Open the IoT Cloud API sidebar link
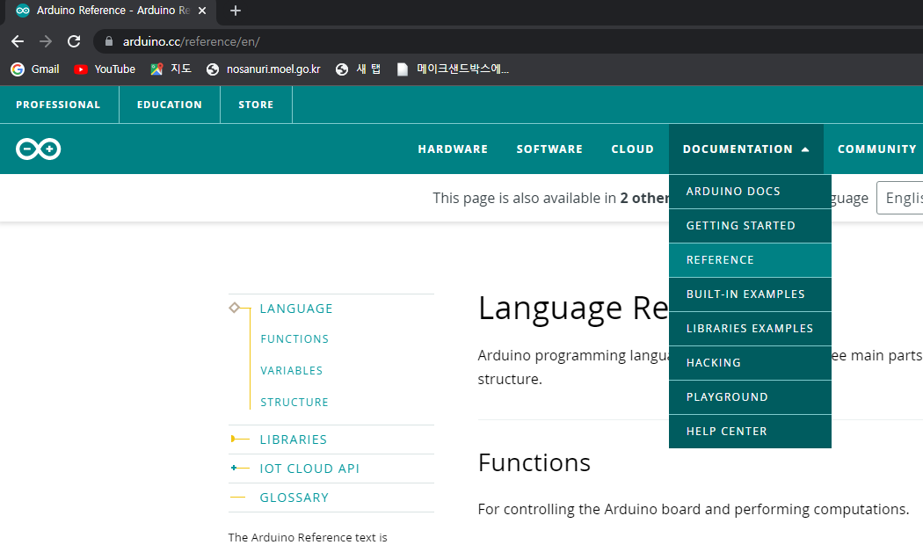 [309, 469]
